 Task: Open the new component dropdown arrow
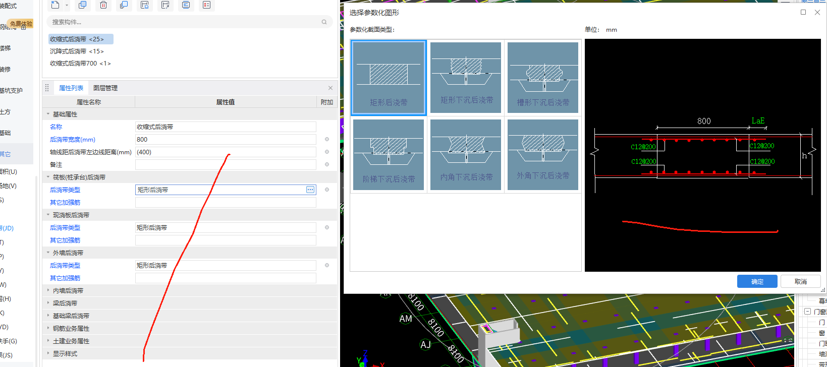tap(67, 6)
